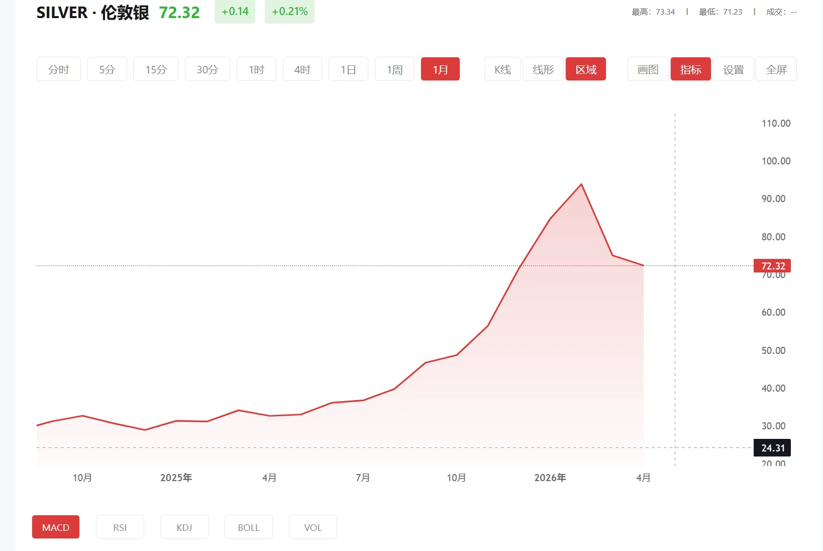
Task: Enable the VOL volume indicator
Action: (313, 527)
